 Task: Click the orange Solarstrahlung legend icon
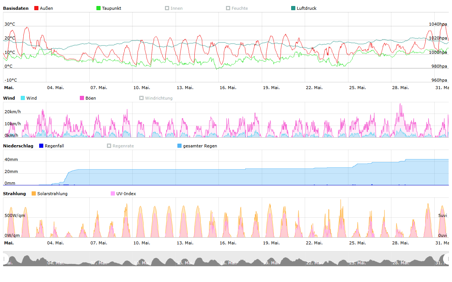click(x=34, y=194)
